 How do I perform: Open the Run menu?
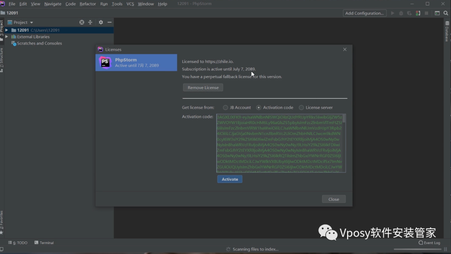tap(104, 4)
